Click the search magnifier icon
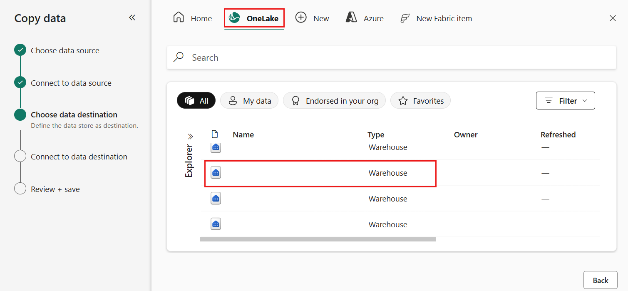The width and height of the screenshot is (628, 291). coord(178,57)
